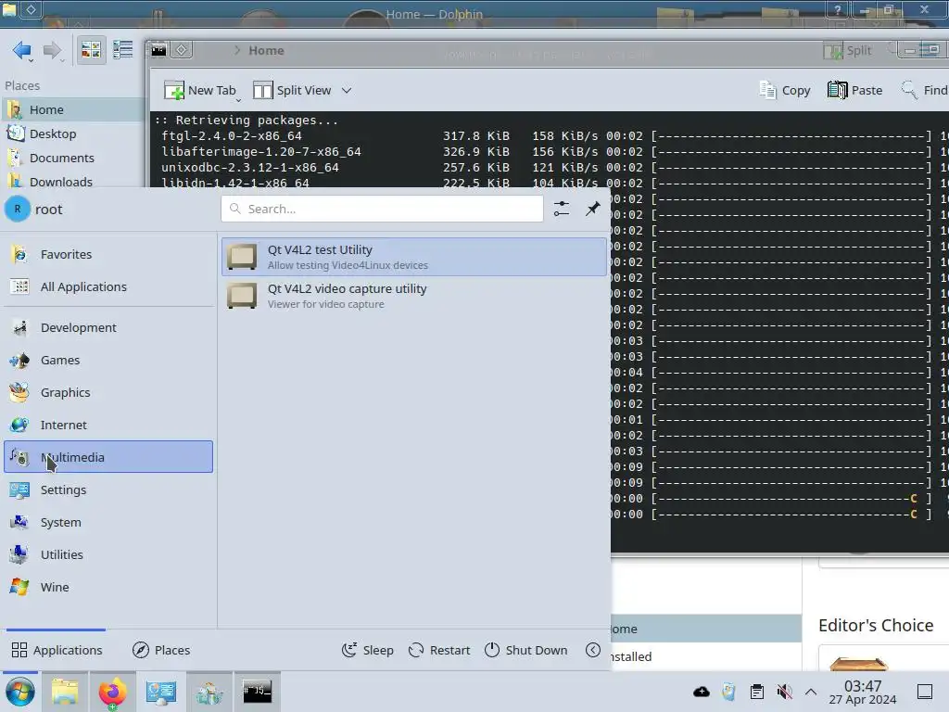
Task: Click Home breadcrumb in location bar
Action: click(266, 50)
